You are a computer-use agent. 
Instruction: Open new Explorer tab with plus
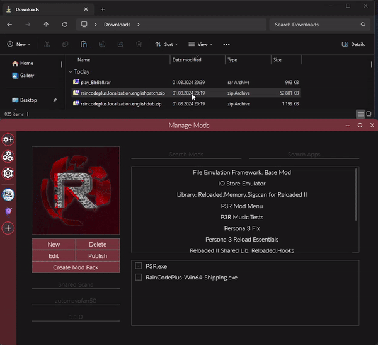(x=103, y=9)
